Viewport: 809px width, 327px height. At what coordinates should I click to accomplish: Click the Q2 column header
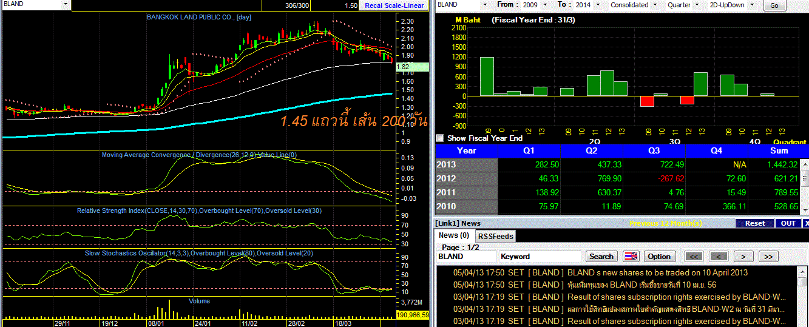pos(592,150)
